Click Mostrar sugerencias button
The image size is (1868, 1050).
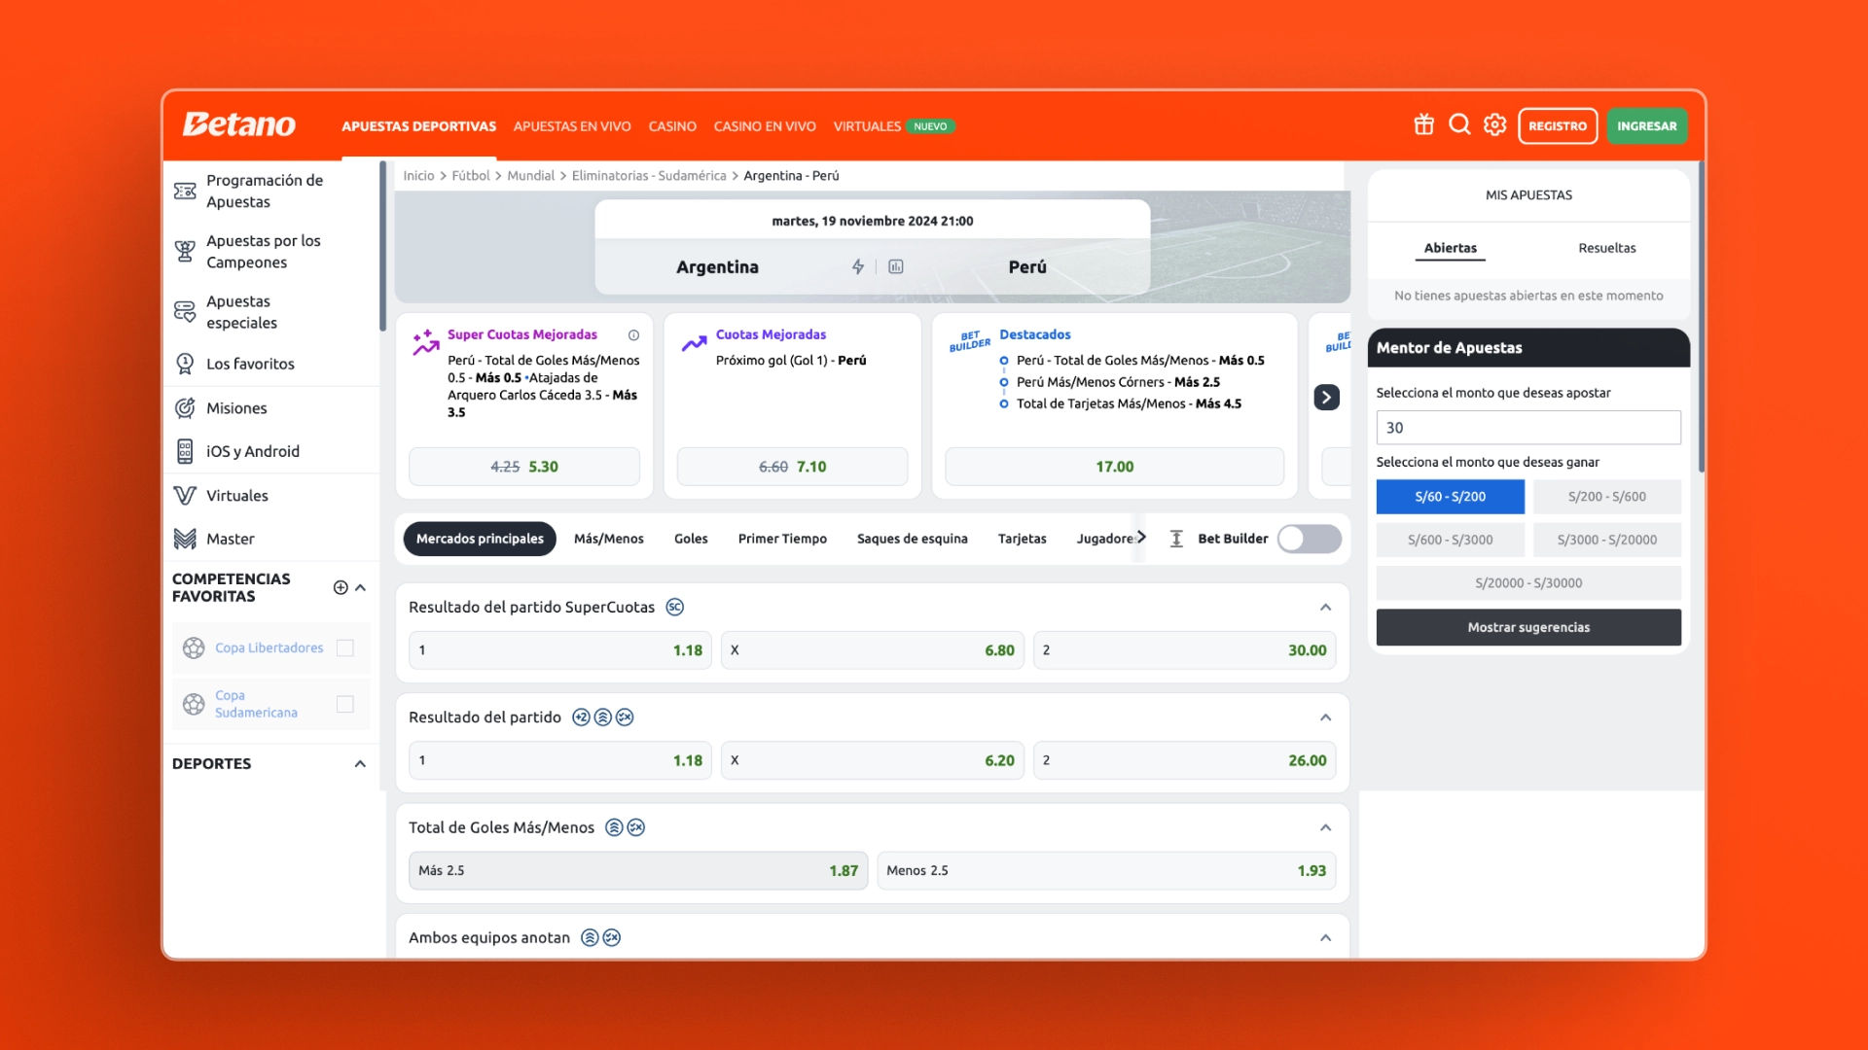[1528, 627]
